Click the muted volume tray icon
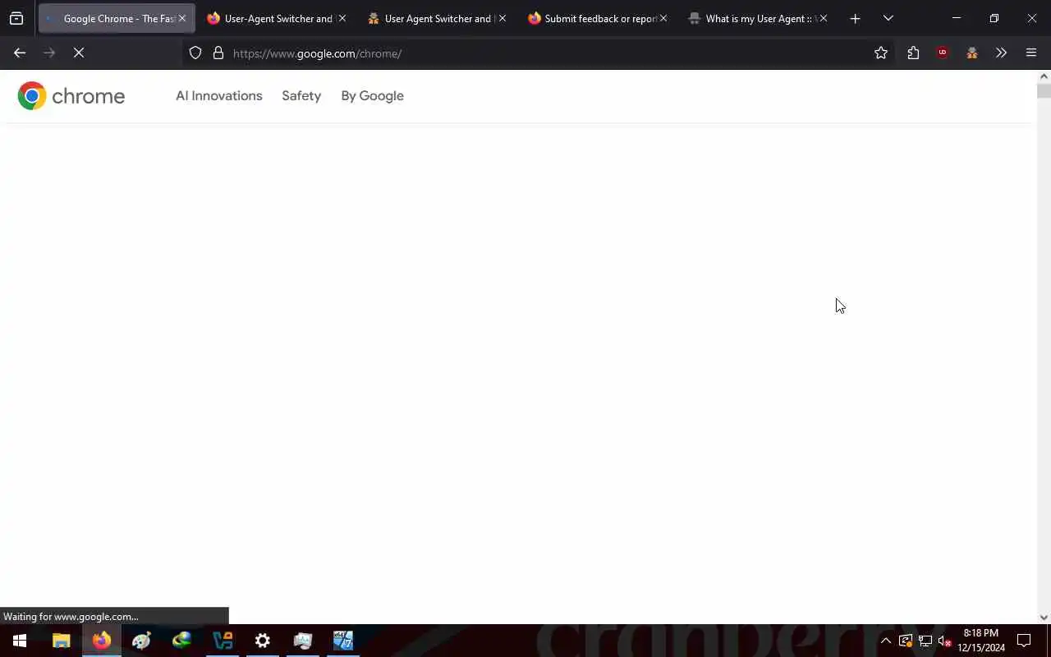The image size is (1051, 657). (945, 641)
